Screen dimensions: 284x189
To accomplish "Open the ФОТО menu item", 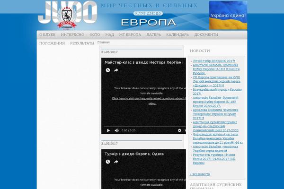I will coord(95,34).
